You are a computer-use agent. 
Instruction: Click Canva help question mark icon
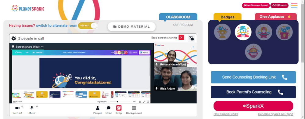coord(148,102)
